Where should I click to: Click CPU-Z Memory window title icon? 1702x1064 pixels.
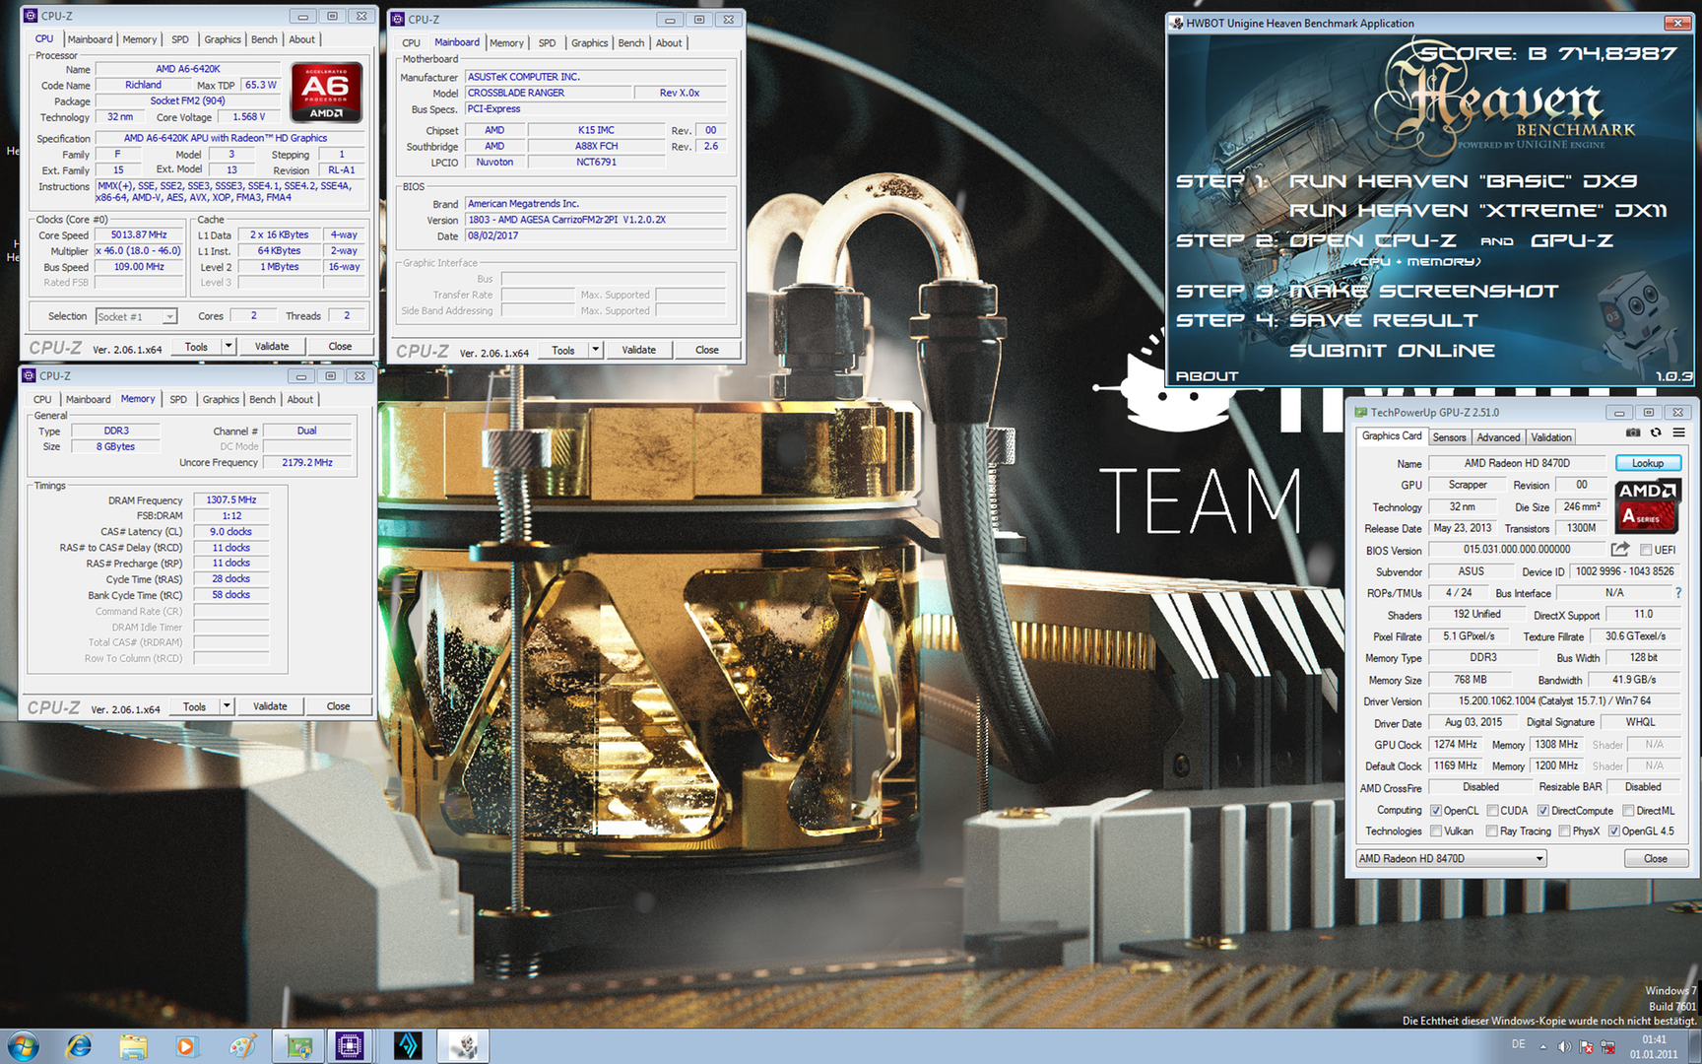(30, 375)
